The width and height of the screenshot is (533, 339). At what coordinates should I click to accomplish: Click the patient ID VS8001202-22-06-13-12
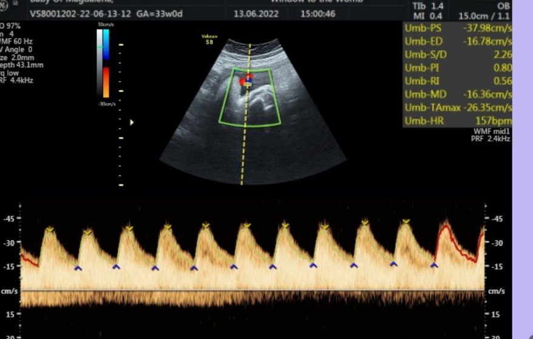point(80,14)
